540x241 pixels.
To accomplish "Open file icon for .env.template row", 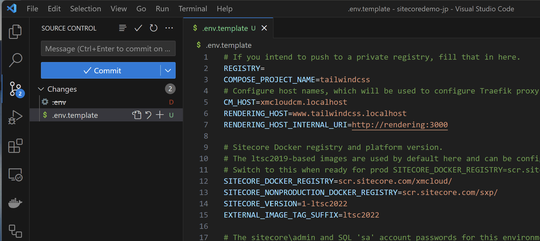I will tap(136, 115).
